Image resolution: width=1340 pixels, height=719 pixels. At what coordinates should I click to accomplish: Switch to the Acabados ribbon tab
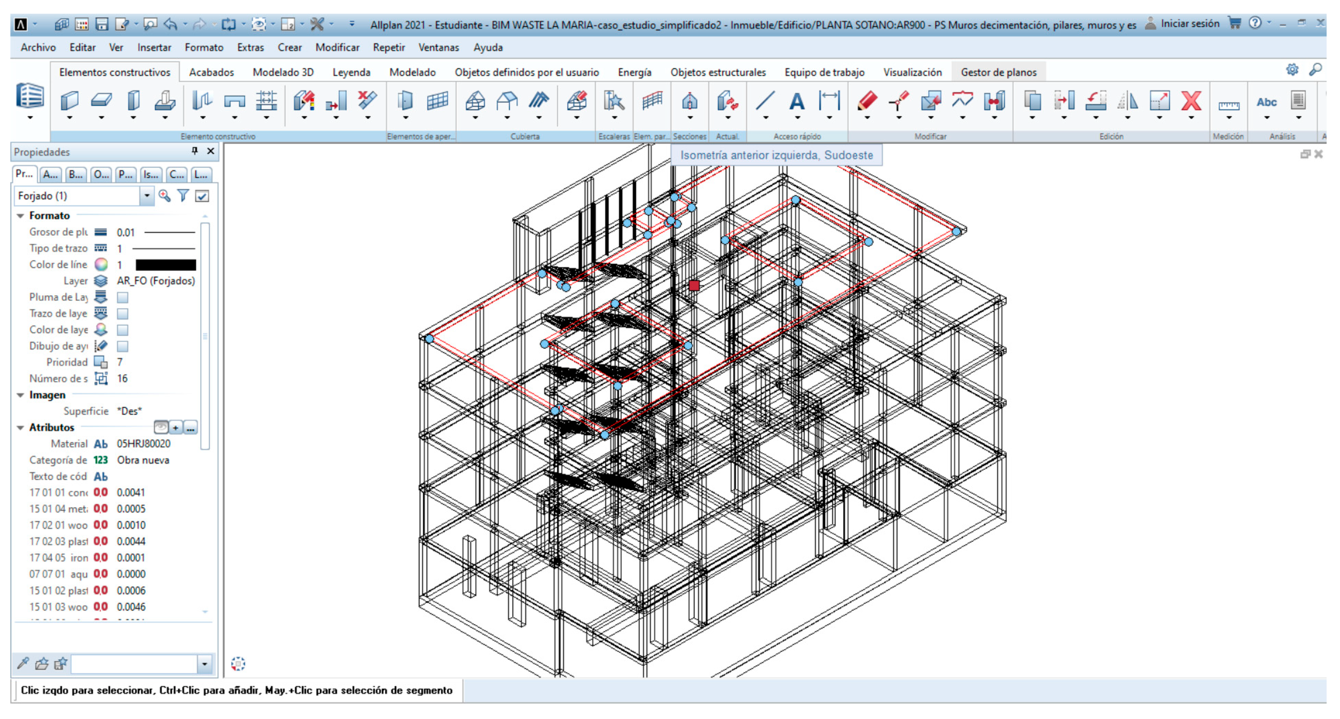211,72
